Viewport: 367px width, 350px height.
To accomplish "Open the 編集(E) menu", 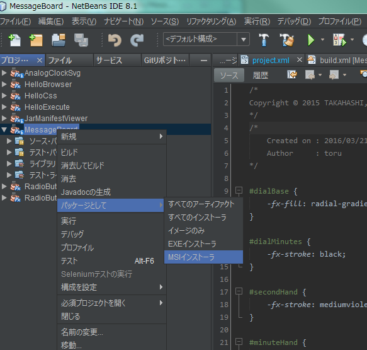I will tap(51, 21).
